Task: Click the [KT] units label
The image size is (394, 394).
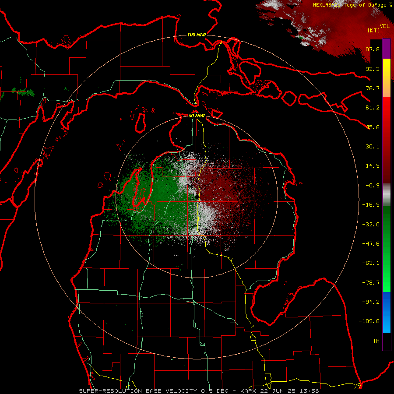Action: [374, 30]
